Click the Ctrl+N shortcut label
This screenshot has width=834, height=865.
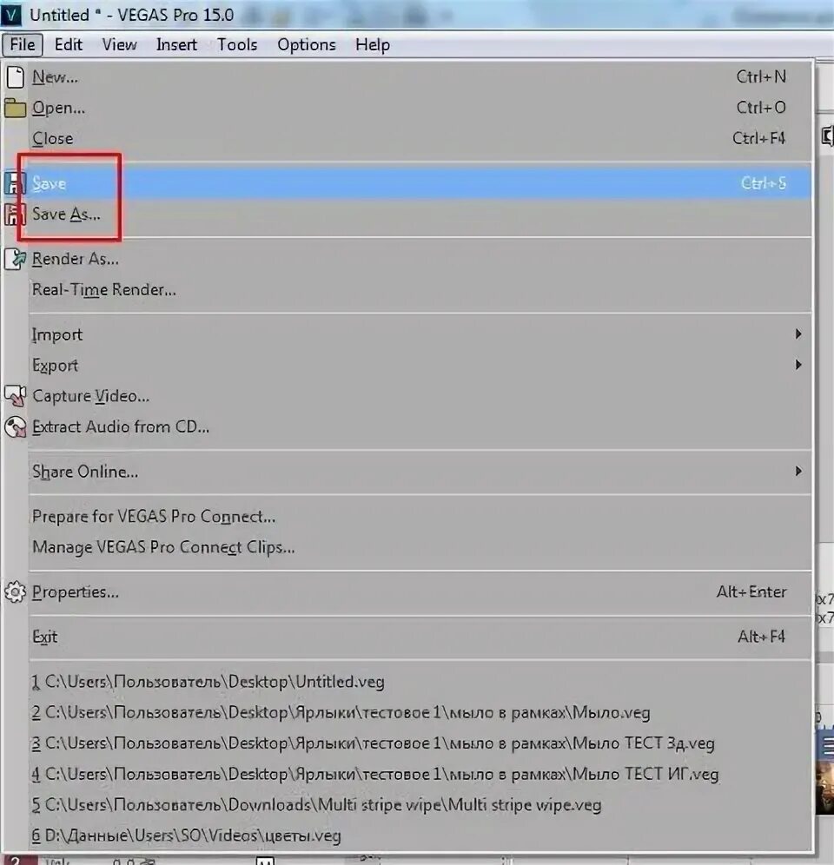761,76
